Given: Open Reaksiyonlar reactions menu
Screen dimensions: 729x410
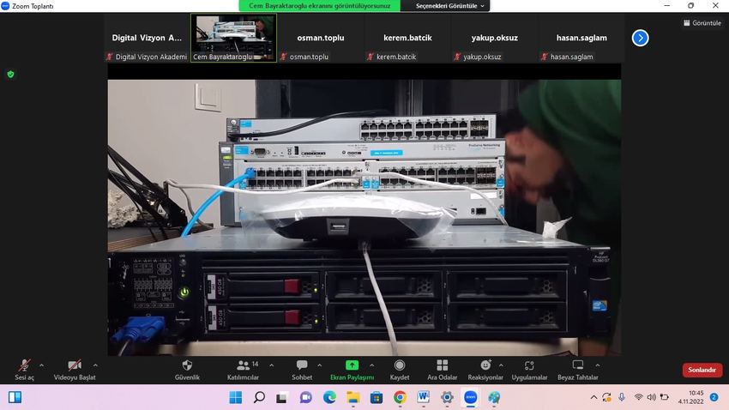Looking at the screenshot, I should point(485,370).
